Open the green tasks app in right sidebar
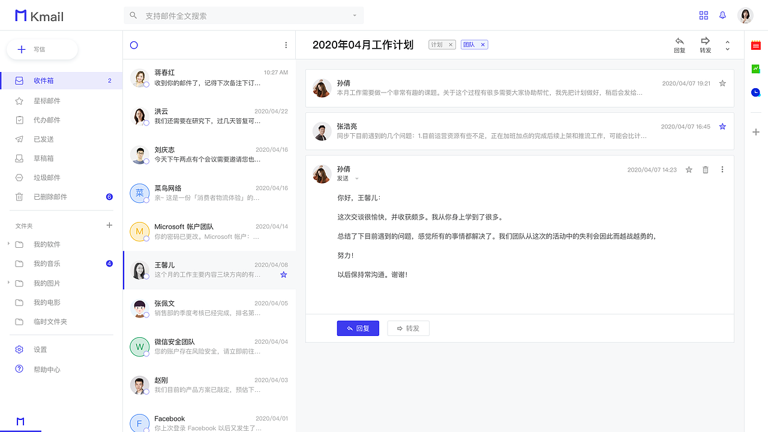Viewport: 768px width, 432px height. coord(755,68)
